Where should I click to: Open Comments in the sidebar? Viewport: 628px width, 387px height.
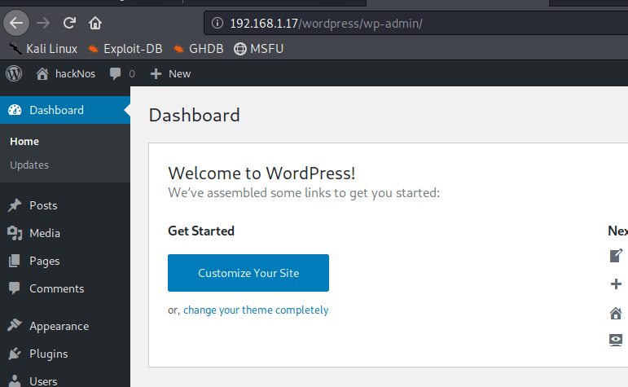pos(65,289)
